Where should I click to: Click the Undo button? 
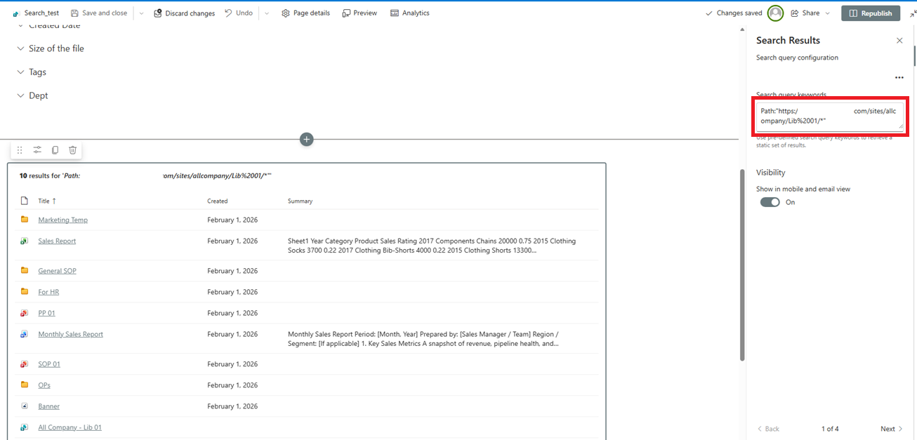pos(239,13)
